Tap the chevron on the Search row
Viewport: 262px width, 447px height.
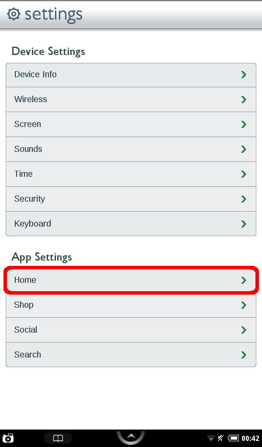[x=244, y=355]
